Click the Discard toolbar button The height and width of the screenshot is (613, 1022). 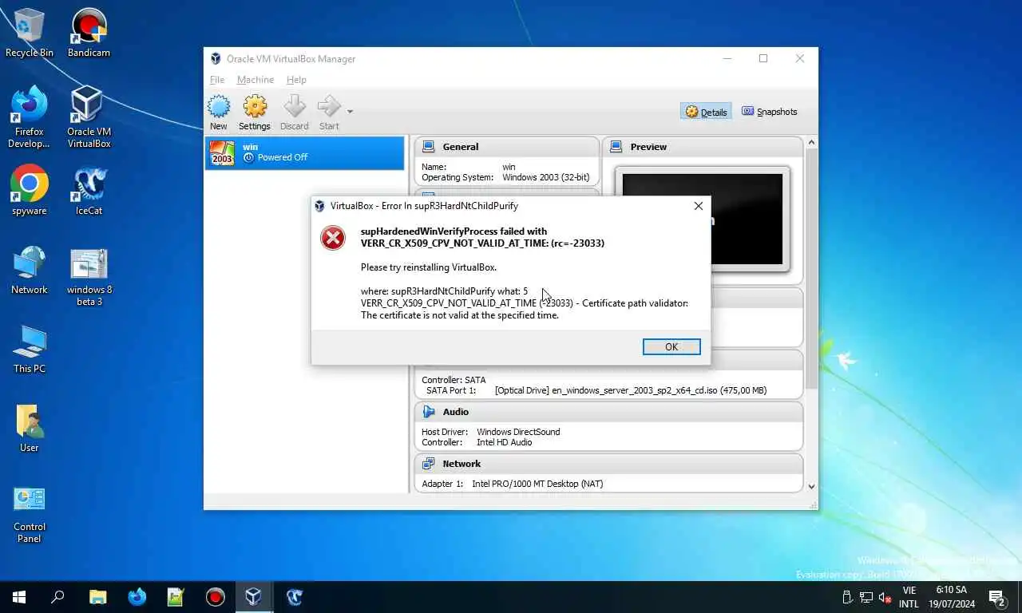[295, 113]
